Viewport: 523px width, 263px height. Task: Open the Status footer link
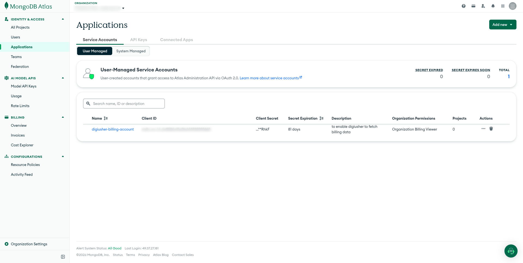point(118,255)
